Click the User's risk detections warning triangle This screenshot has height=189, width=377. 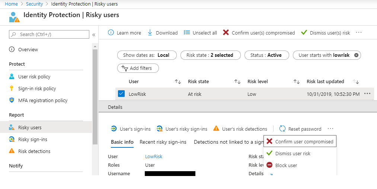(216, 128)
